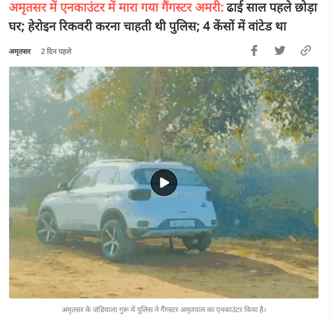Image resolution: width=330 pixels, height=320 pixels.
Task: Click the rear wheel of the white car
Action: tap(113, 241)
